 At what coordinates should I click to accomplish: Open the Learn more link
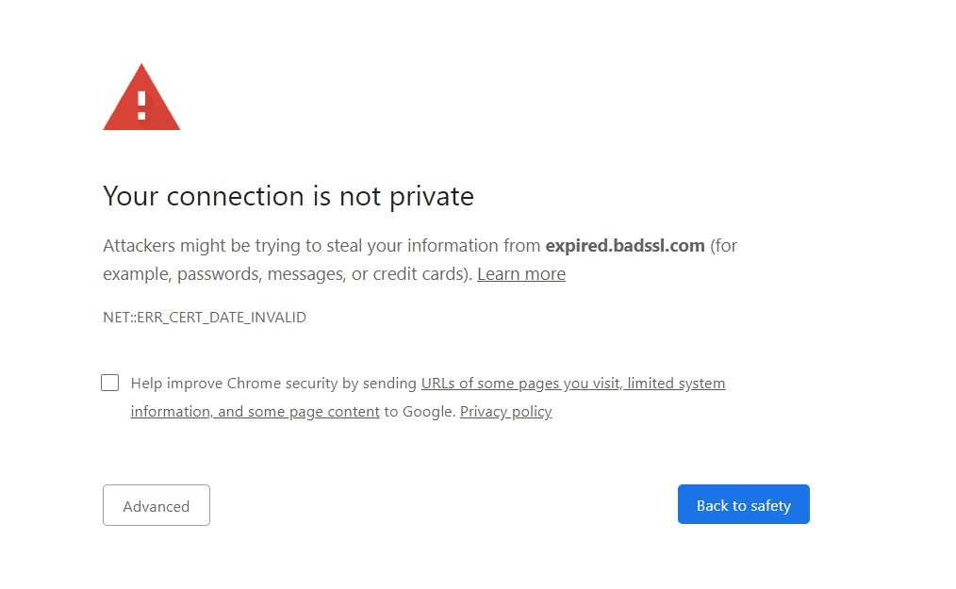pyautogui.click(x=521, y=274)
